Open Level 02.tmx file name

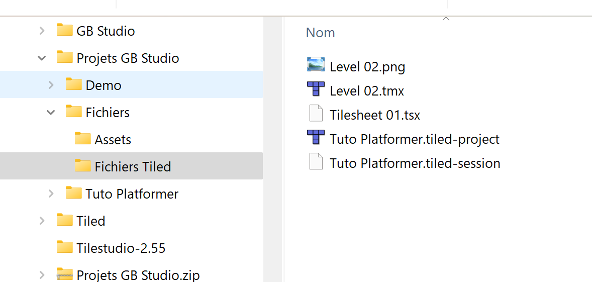367,91
